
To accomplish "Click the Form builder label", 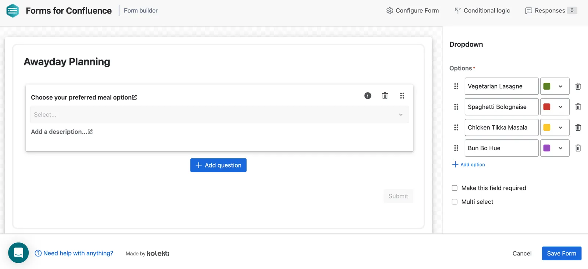I will pos(141,11).
